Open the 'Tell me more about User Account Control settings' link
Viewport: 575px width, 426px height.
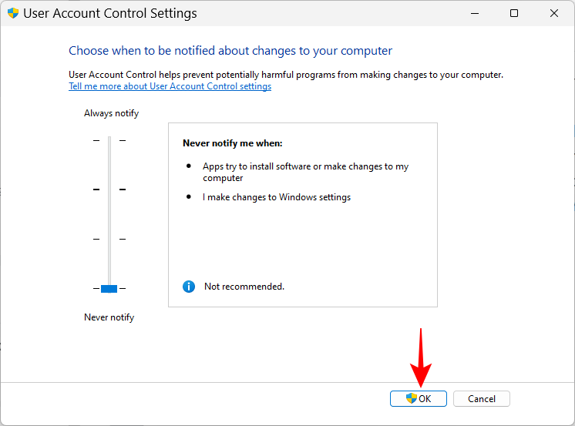(x=170, y=86)
